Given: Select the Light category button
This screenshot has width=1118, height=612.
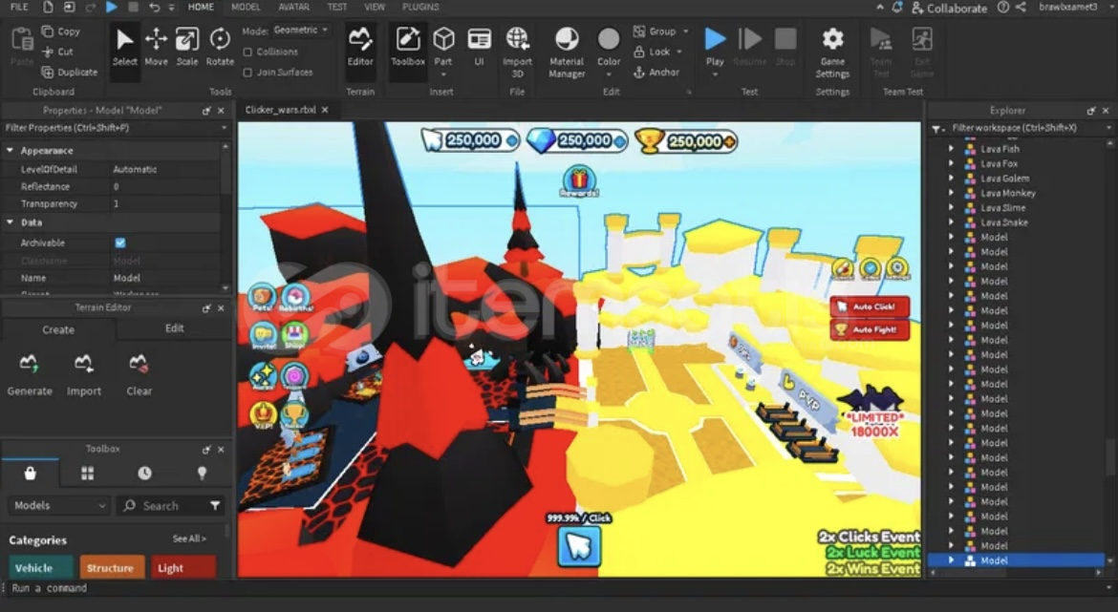Looking at the screenshot, I should point(183,568).
